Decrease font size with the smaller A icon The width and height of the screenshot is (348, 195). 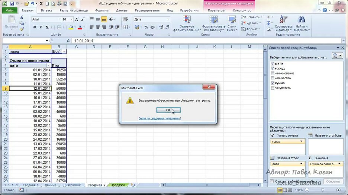(83, 20)
